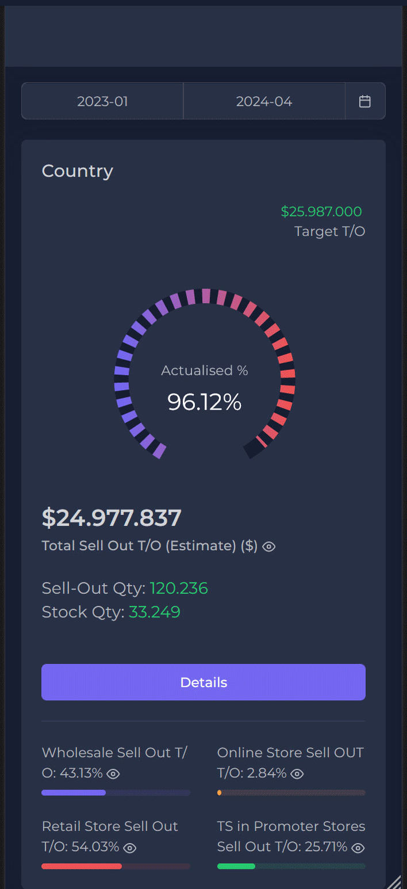This screenshot has height=889, width=407.
Task: Toggle eye icon for Retail Store Sell Out
Action: click(x=130, y=848)
